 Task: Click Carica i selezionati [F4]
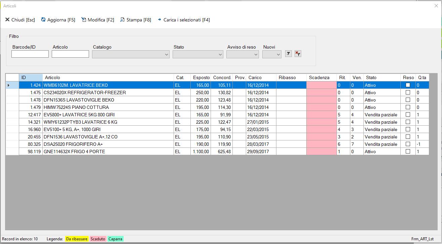coord(184,20)
